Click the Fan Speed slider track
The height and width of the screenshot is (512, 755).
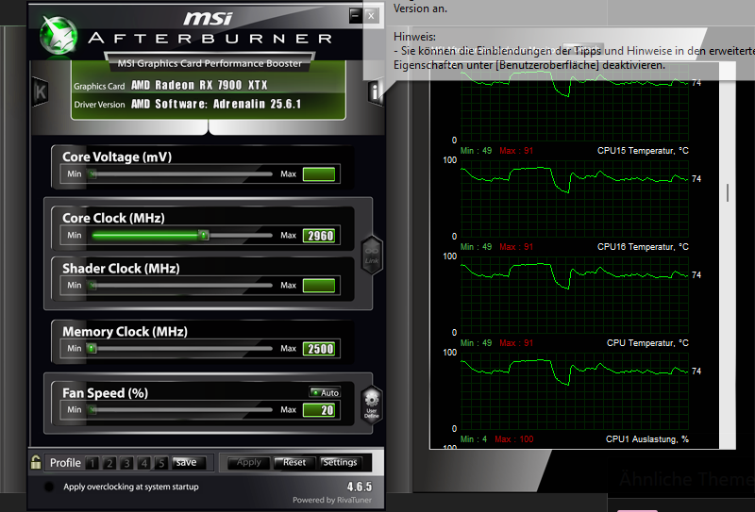click(181, 410)
